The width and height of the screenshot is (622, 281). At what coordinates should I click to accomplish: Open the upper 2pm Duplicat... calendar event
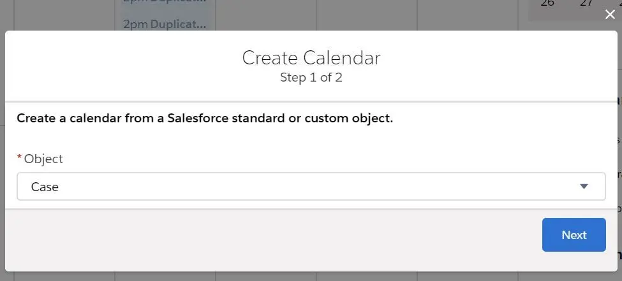(x=165, y=2)
